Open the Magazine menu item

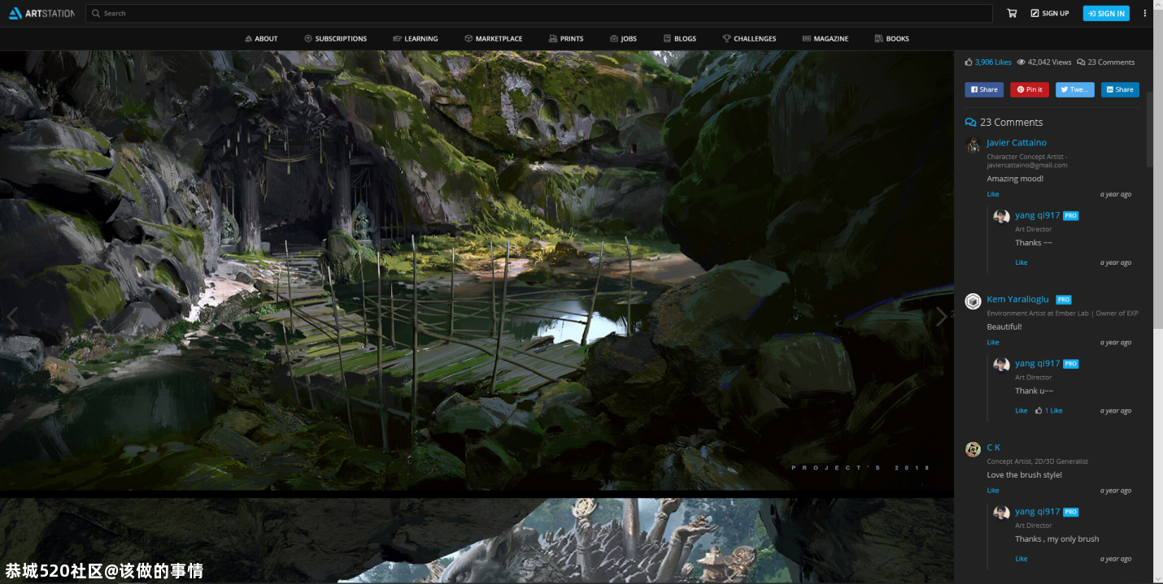click(825, 38)
